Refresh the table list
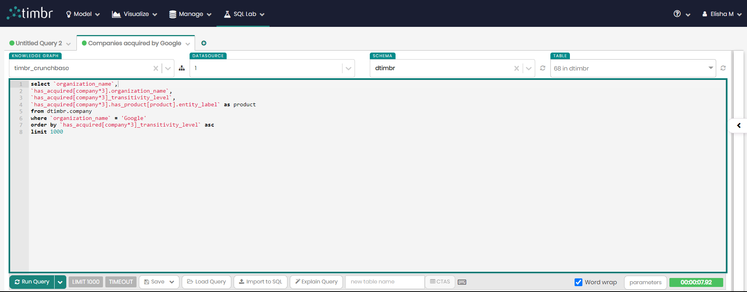The width and height of the screenshot is (747, 292). (723, 68)
